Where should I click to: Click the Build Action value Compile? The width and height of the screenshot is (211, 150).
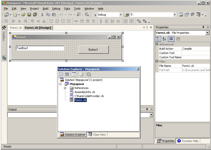pos(196,49)
